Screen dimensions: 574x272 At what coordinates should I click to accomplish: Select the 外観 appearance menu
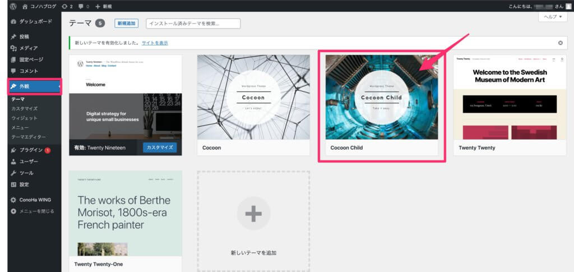point(34,86)
